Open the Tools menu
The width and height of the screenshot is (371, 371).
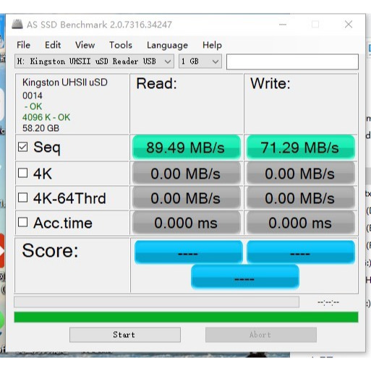[121, 45]
